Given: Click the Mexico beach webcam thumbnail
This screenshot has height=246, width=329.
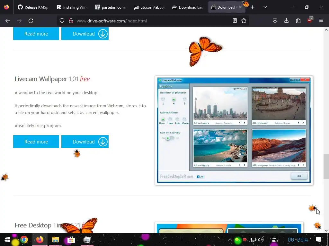Looking at the screenshot, I should click(x=220, y=146).
